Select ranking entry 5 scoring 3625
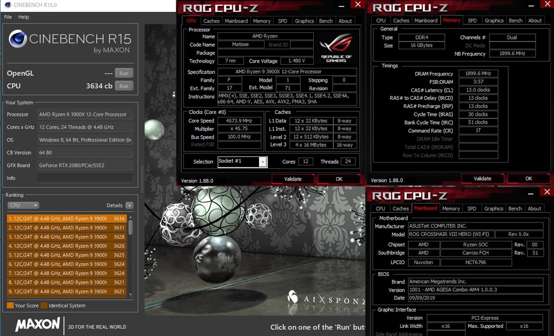Screen dimensions: 554x336 coord(67,255)
